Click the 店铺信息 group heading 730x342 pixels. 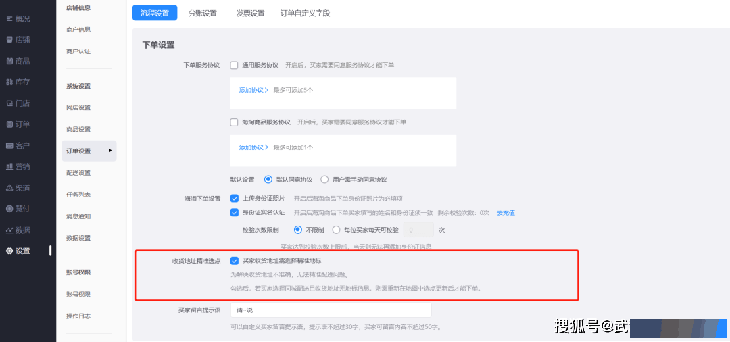pyautogui.click(x=78, y=8)
